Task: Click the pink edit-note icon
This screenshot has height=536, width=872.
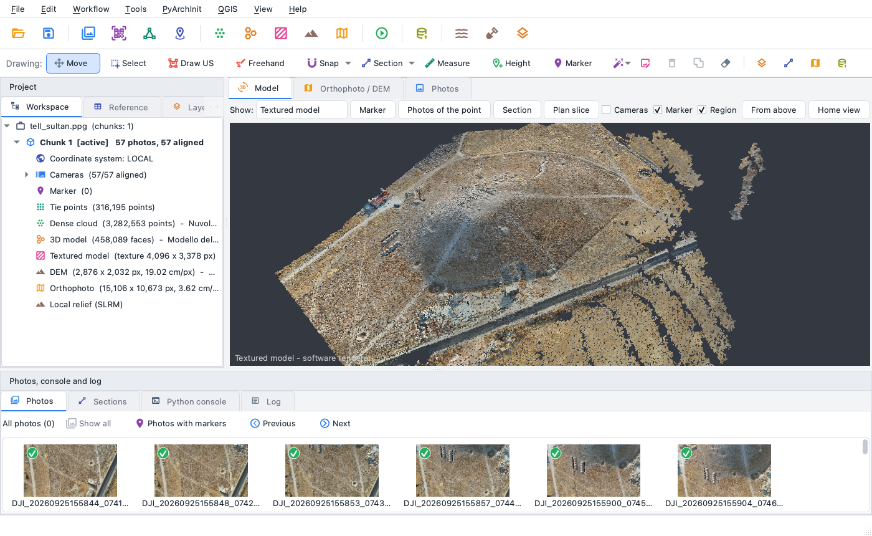Action: tap(645, 63)
